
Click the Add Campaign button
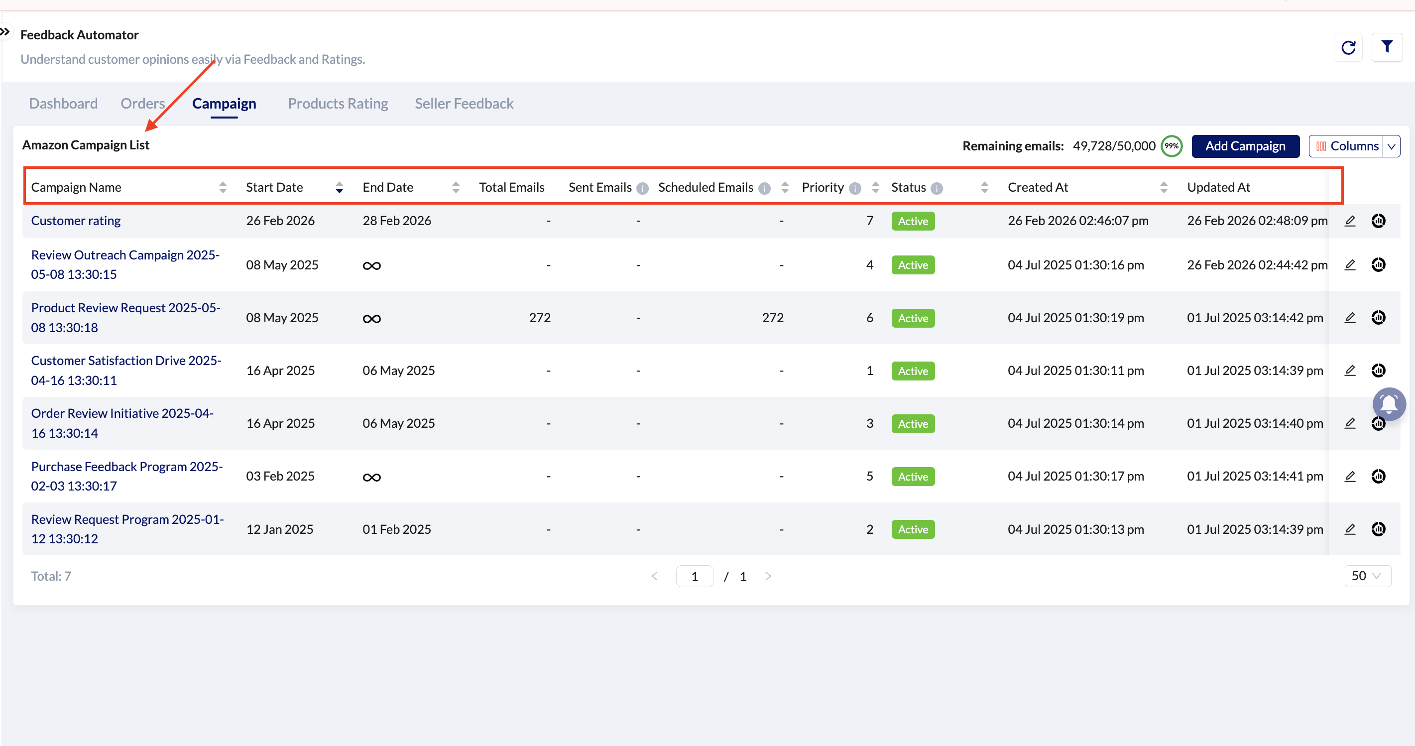[x=1245, y=146]
